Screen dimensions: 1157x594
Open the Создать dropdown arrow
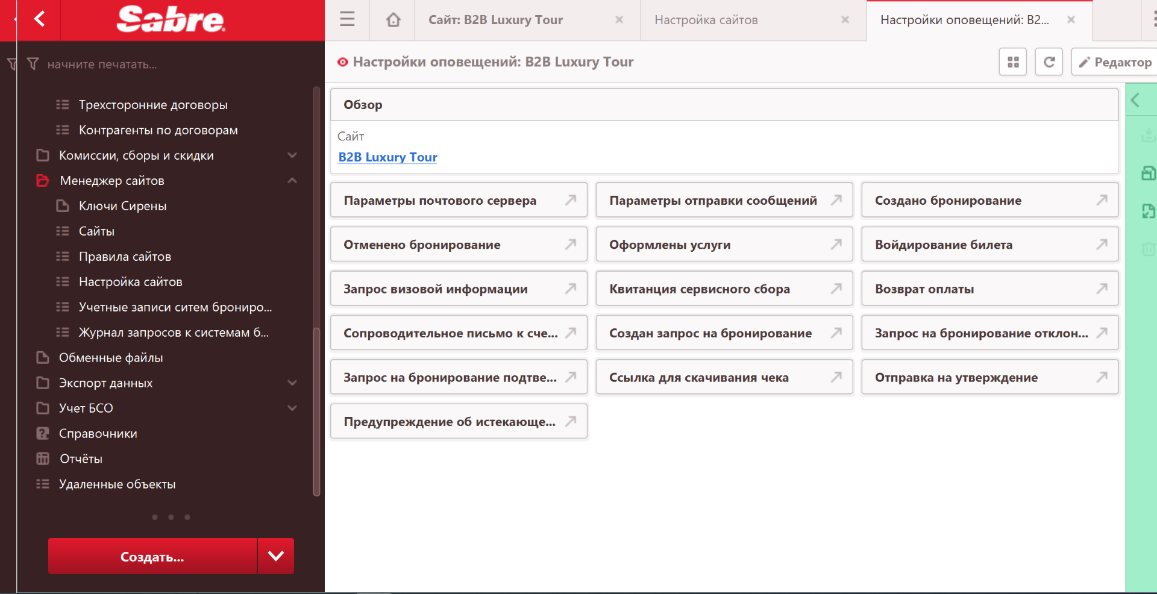click(x=276, y=556)
